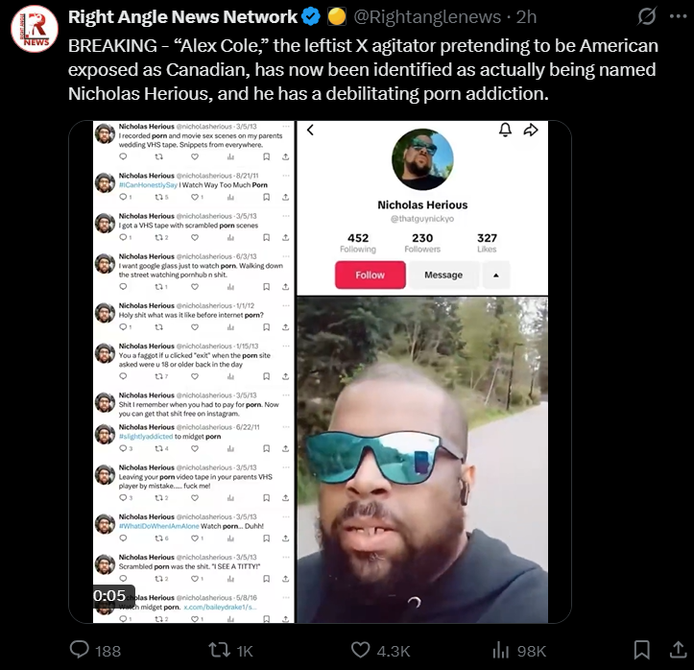Bookmark this post

642,650
